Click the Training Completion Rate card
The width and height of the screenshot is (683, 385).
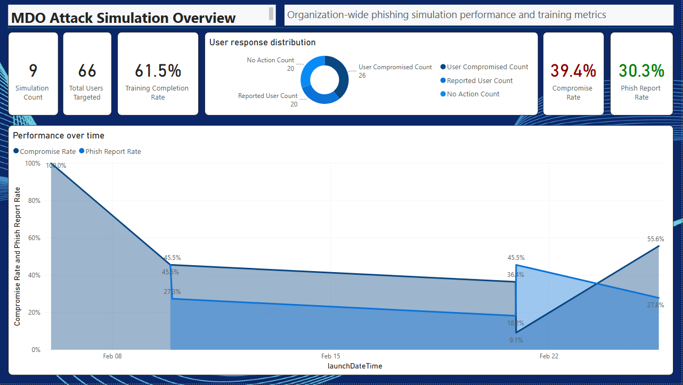158,73
